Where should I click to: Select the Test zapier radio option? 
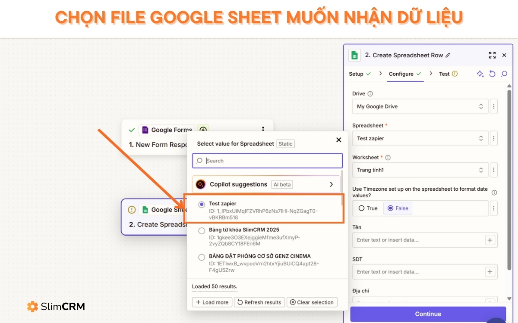pyautogui.click(x=202, y=205)
